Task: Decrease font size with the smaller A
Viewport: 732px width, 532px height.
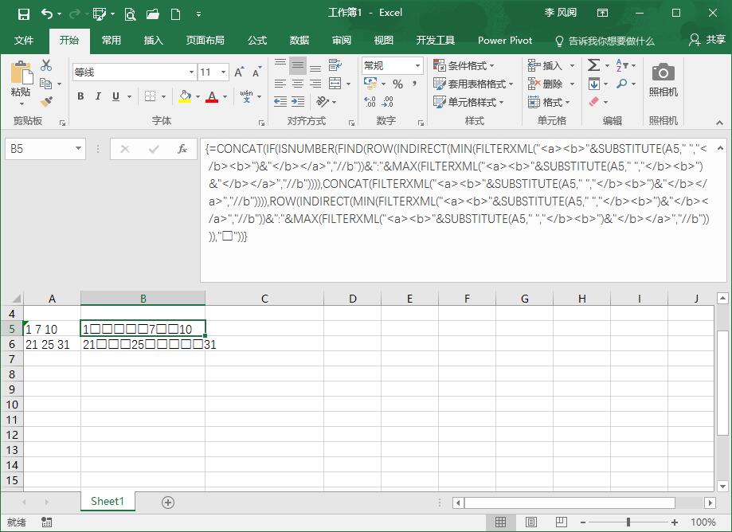Action: pos(256,72)
